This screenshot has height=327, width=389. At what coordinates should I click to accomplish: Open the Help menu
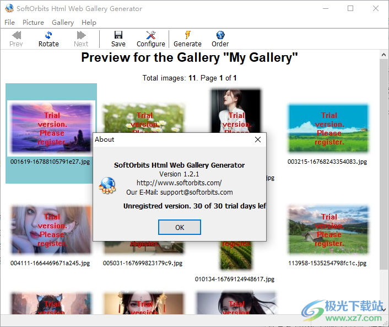pyautogui.click(x=89, y=23)
